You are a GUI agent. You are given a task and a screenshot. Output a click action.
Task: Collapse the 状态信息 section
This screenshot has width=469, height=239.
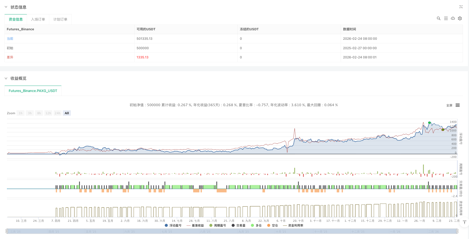tap(6, 7)
